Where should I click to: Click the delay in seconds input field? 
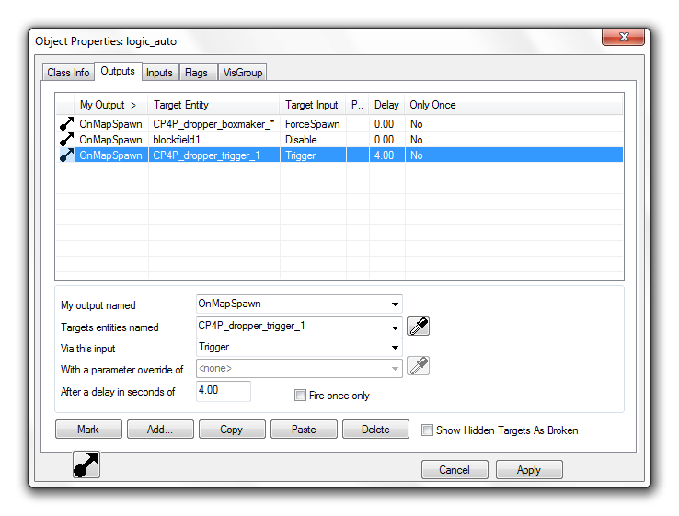224,391
